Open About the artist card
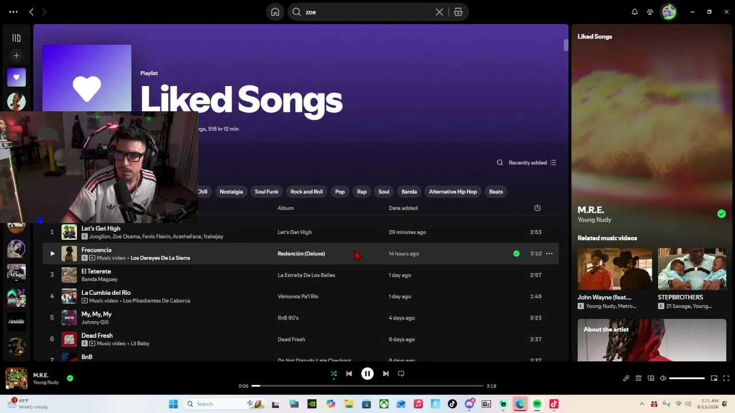Screen dimensions: 735x413 [x=652, y=340]
